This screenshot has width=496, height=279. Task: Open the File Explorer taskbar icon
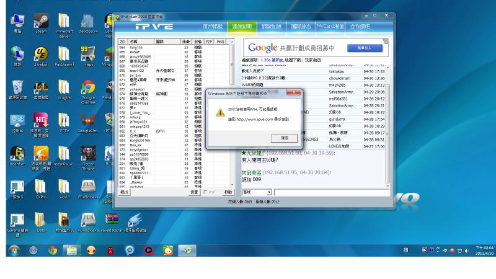pyautogui.click(x=72, y=250)
